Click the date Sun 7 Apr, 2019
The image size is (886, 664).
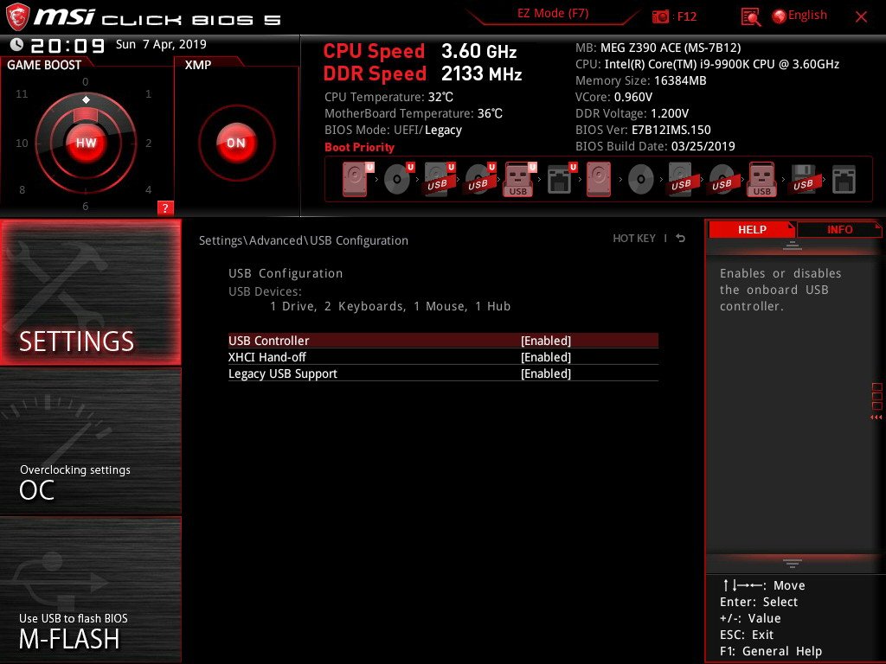coord(161,44)
